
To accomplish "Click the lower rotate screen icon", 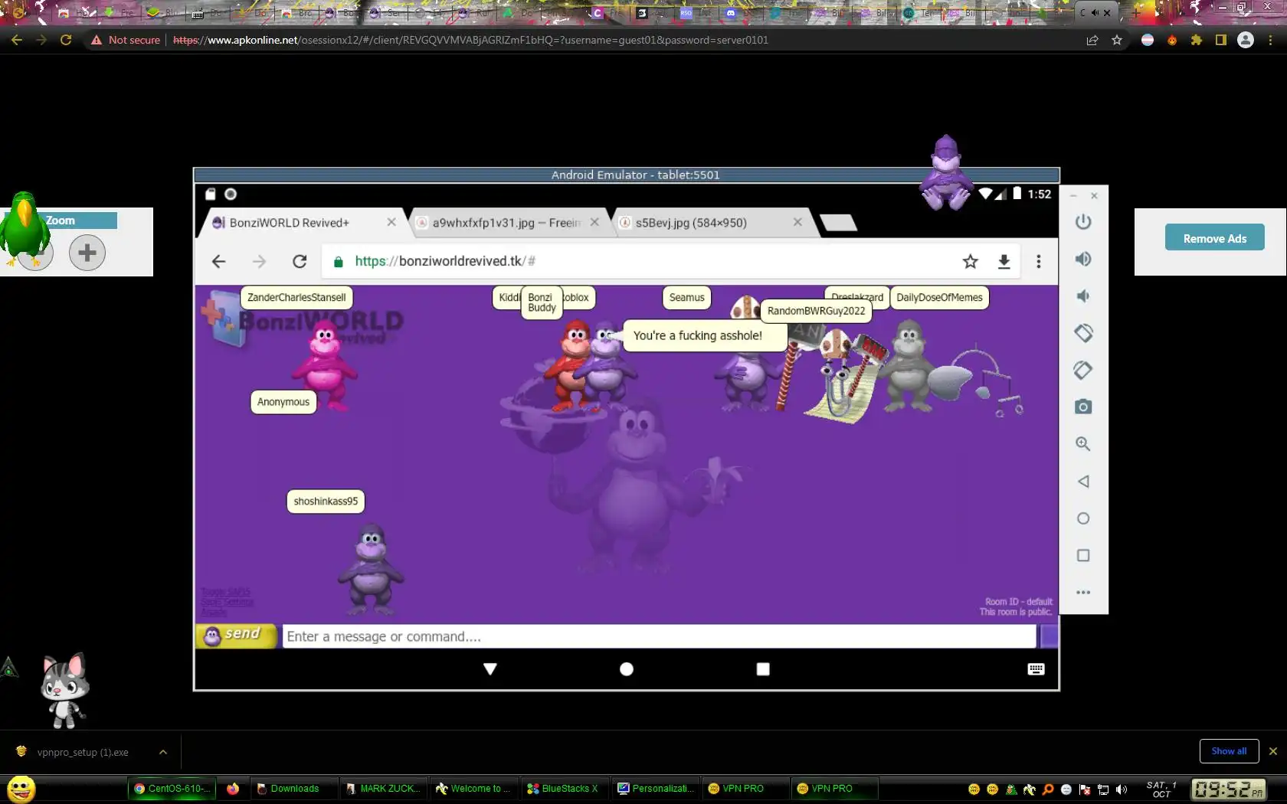I will point(1082,370).
